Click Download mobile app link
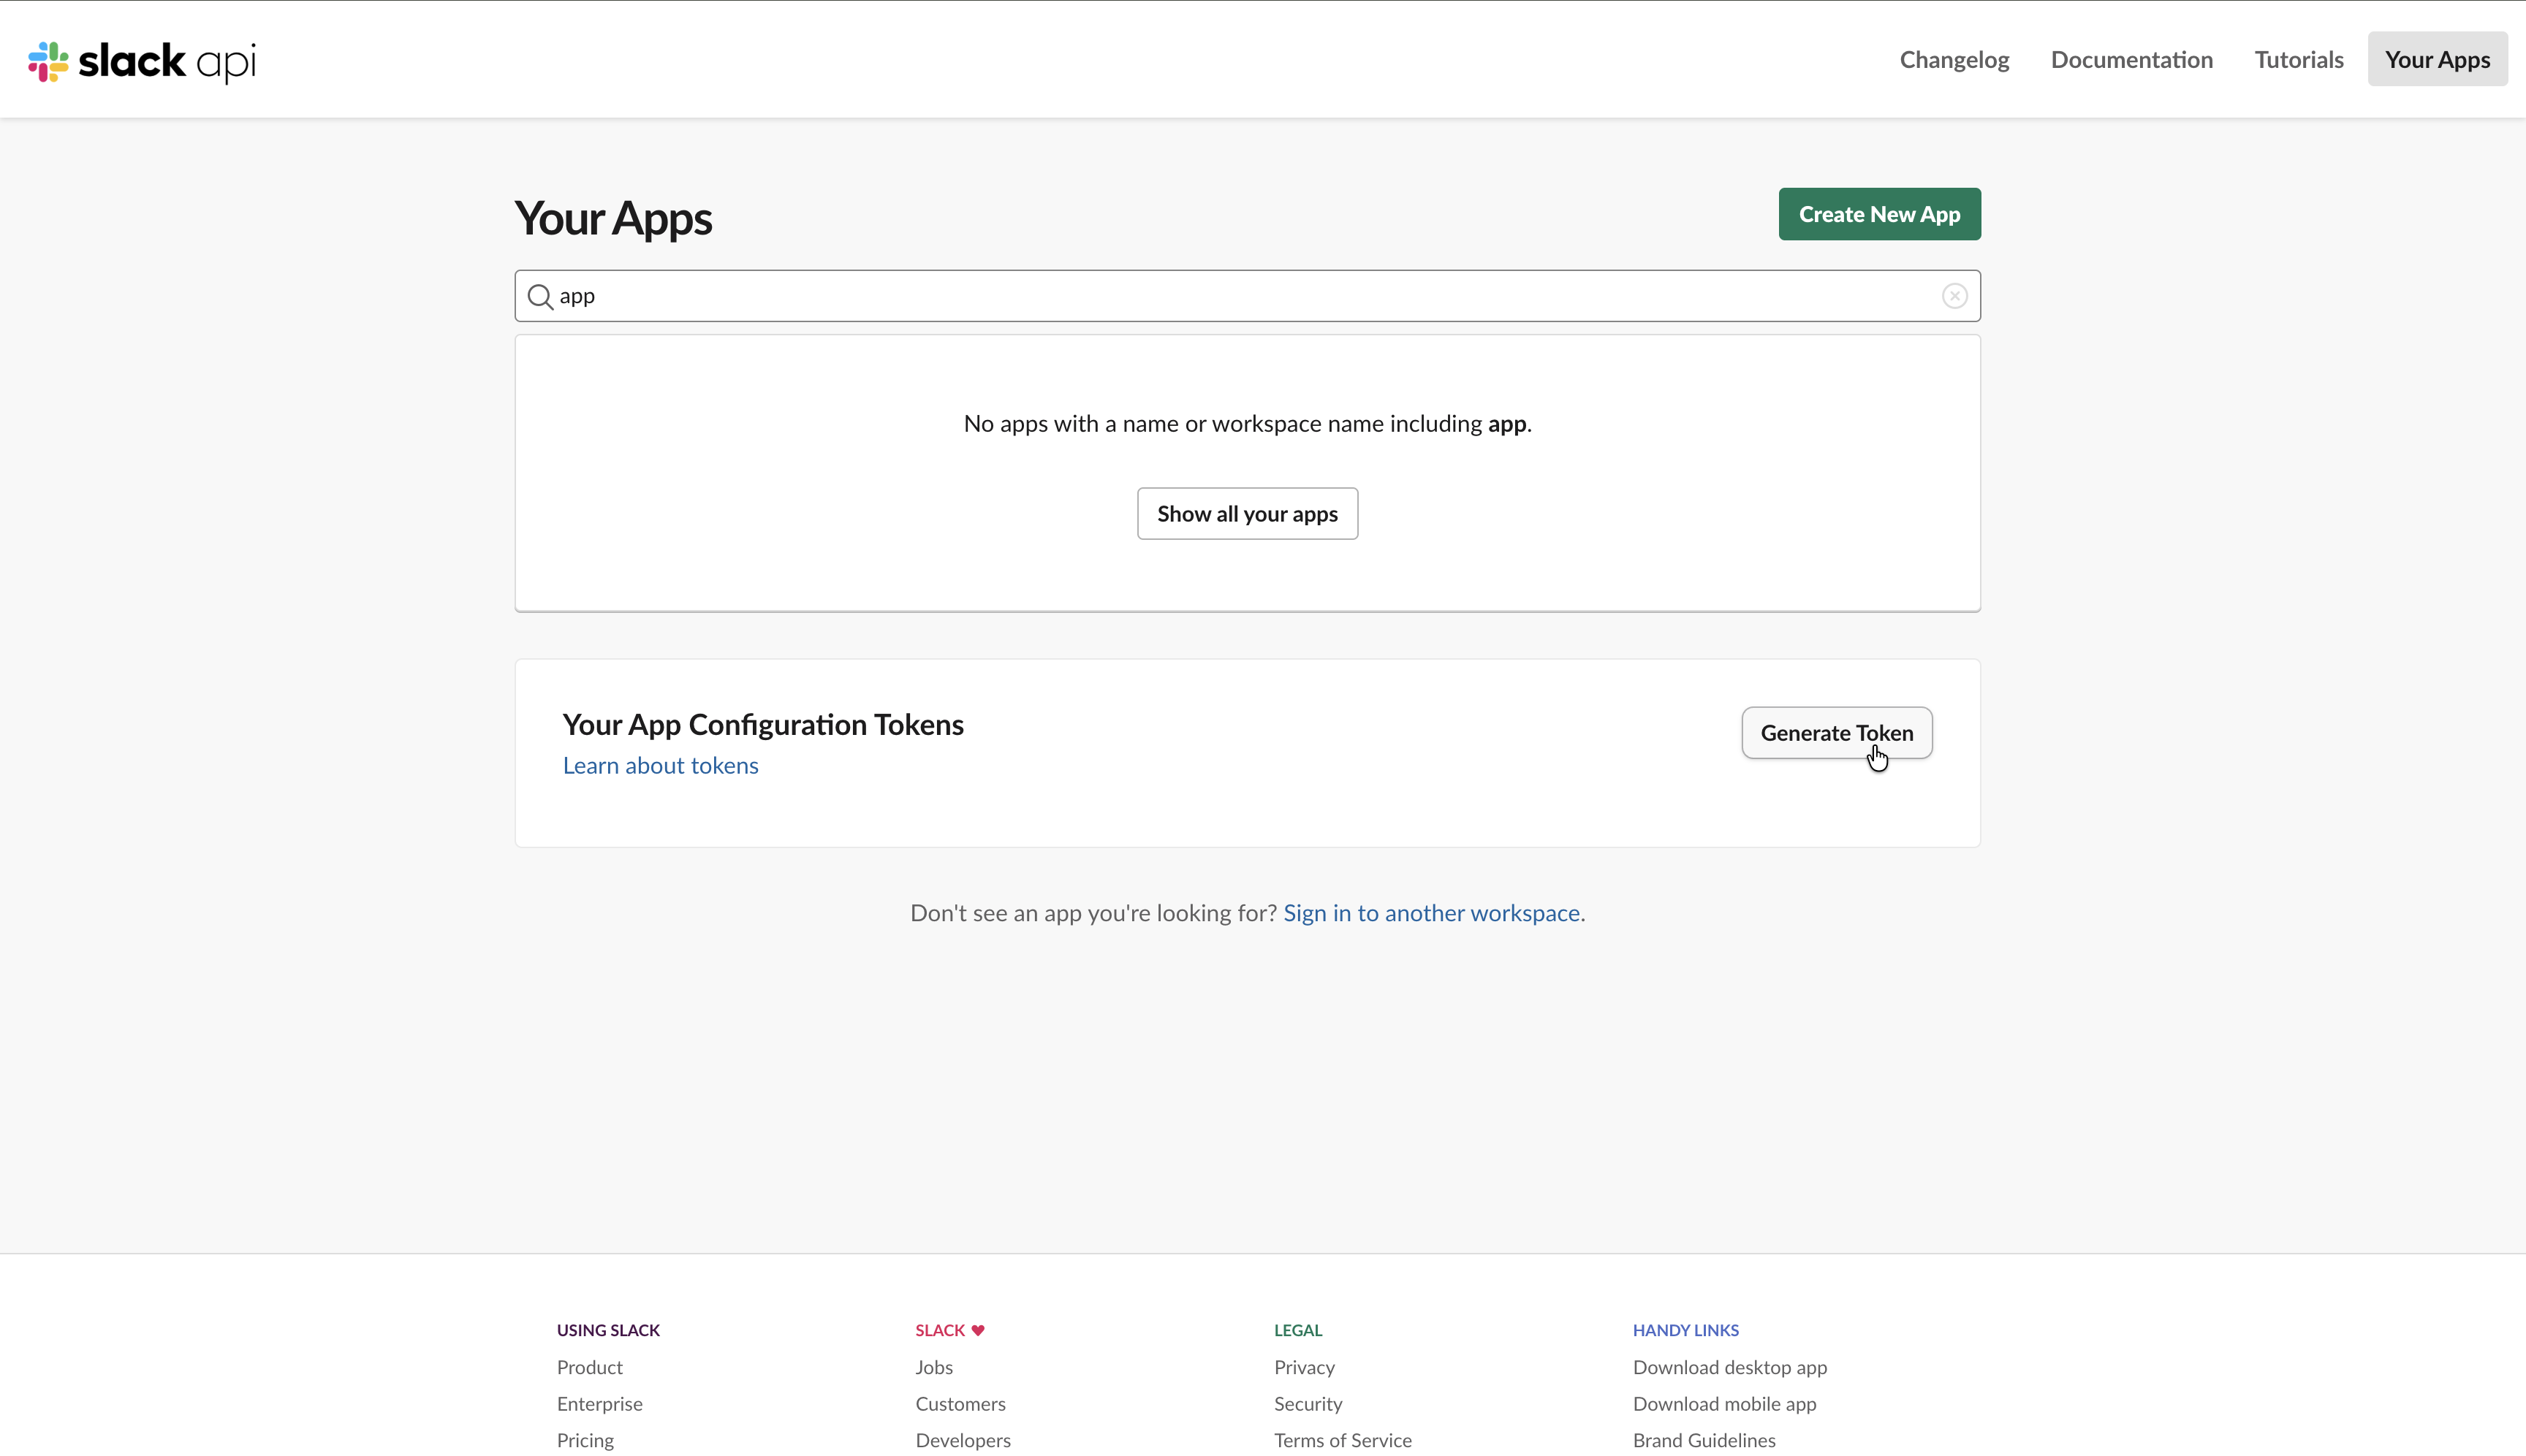2526x1456 pixels. coord(1723,1404)
